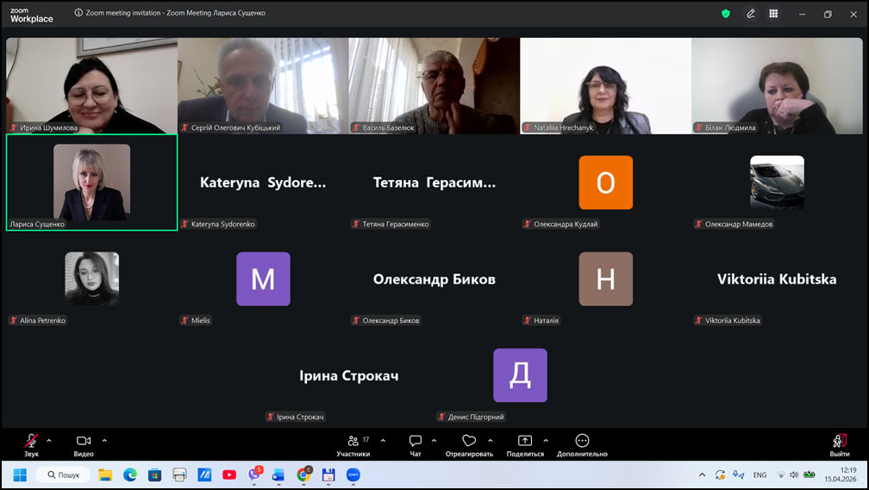The image size is (869, 490).
Task: Show hidden tray icons chevron
Action: coord(702,475)
